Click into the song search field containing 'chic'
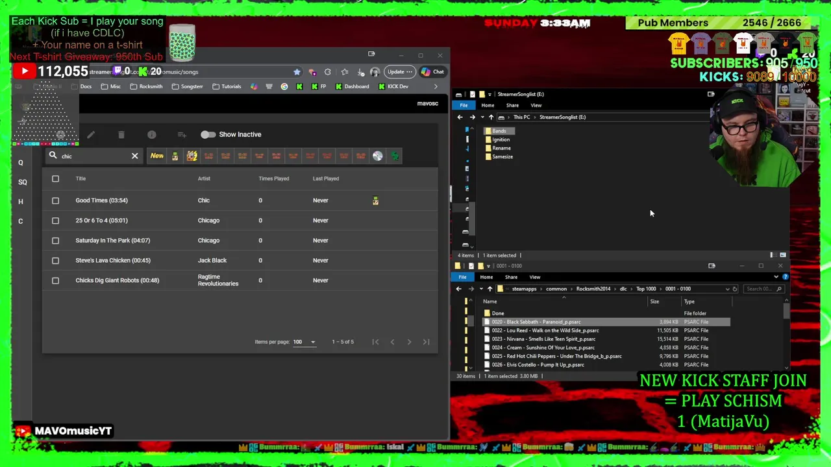Viewport: 831px width, 467px height. point(94,156)
